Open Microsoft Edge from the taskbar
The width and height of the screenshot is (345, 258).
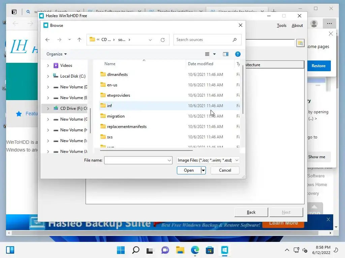[x=195, y=250]
